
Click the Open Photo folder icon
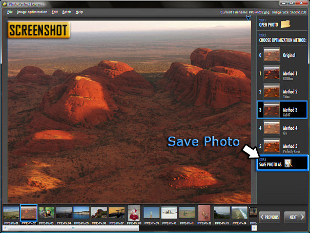pos(285,24)
